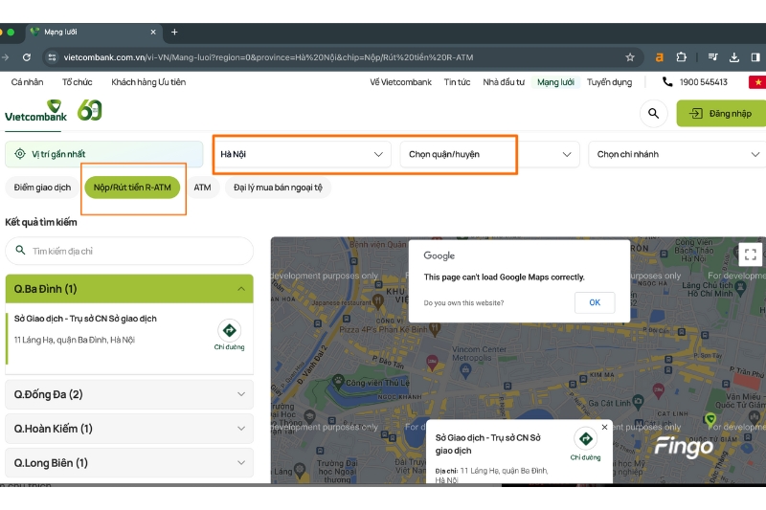Screen dimensions: 766x510
Task: Open the Tuyển dụng menu
Action: tap(609, 82)
